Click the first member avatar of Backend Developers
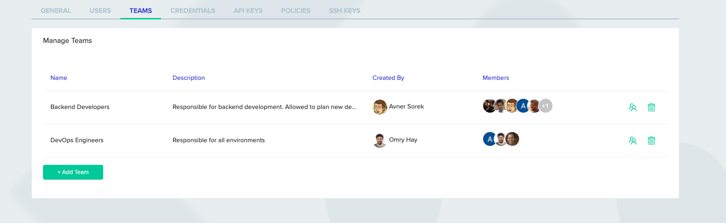This screenshot has height=223, width=726. click(490, 106)
